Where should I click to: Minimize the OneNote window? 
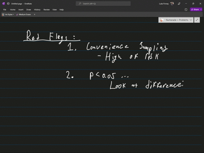click(186, 4)
